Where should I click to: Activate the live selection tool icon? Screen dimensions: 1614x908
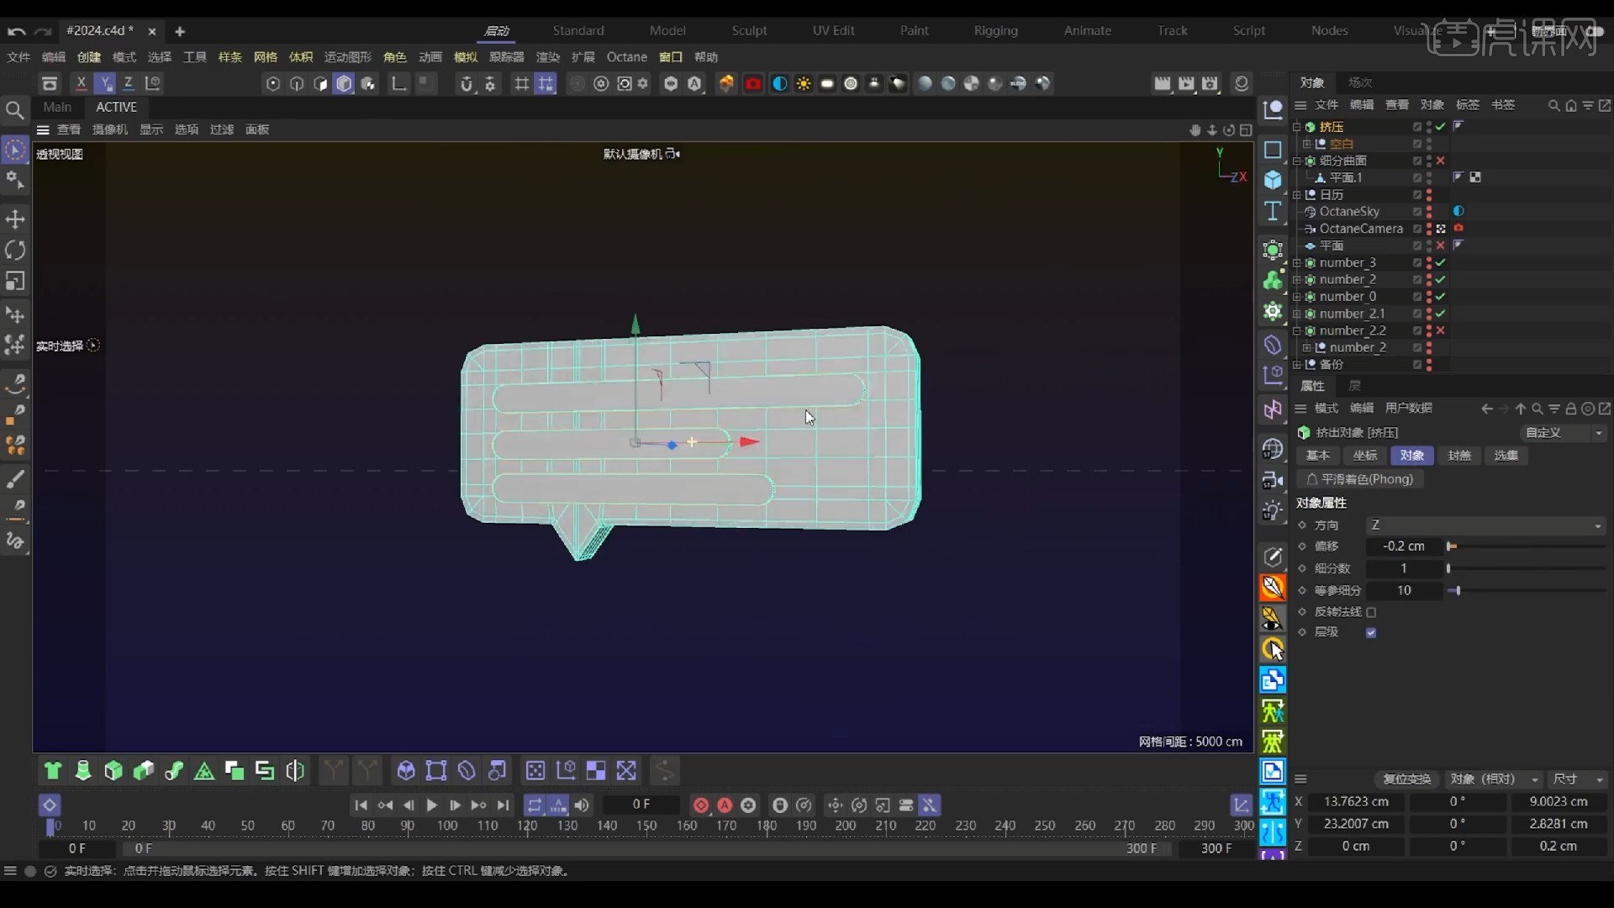[15, 150]
